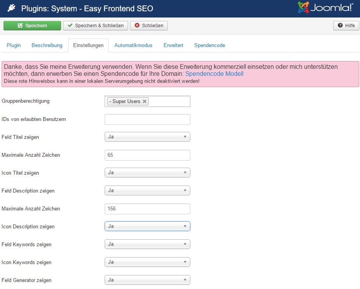Open the Feld Generator zeigen dropdown

(x=148, y=280)
